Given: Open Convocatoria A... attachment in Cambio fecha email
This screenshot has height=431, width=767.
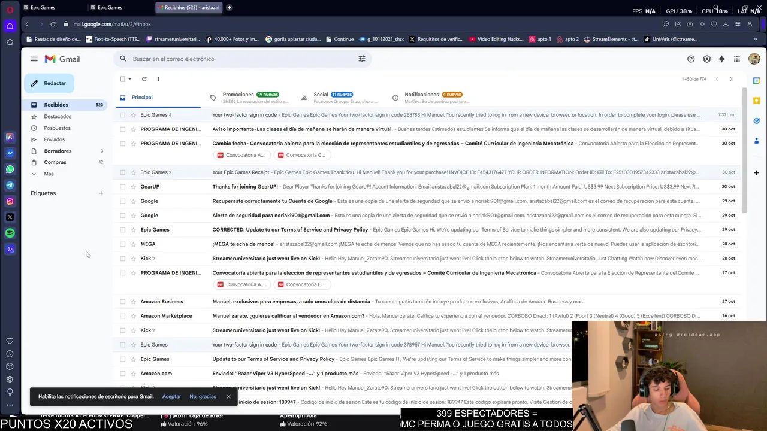Looking at the screenshot, I should 241,155.
